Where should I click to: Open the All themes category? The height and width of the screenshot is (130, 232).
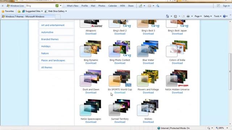coord(56,68)
